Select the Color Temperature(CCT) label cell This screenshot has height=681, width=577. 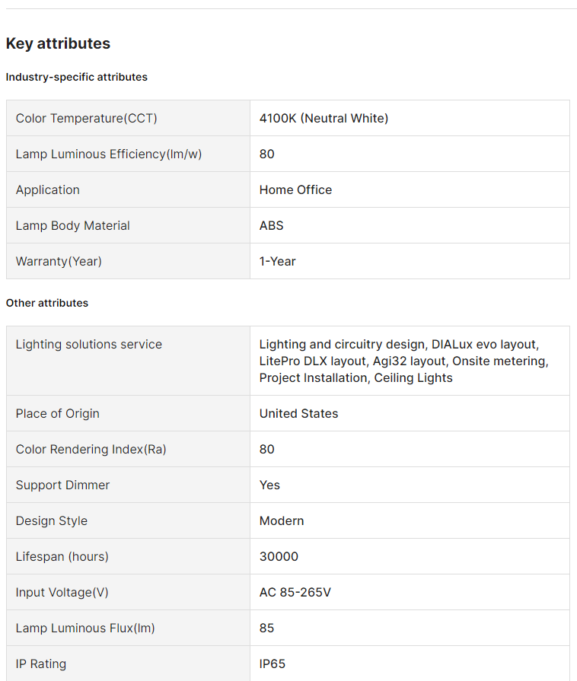point(87,118)
